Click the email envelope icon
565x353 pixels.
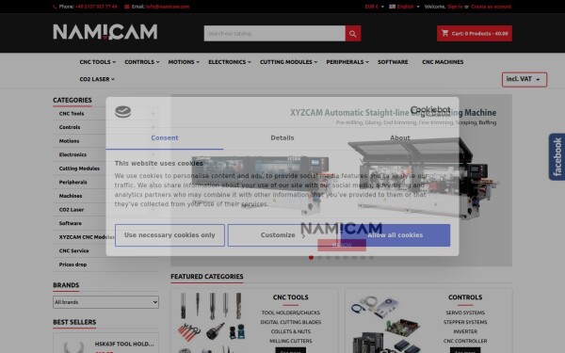tap(127, 7)
